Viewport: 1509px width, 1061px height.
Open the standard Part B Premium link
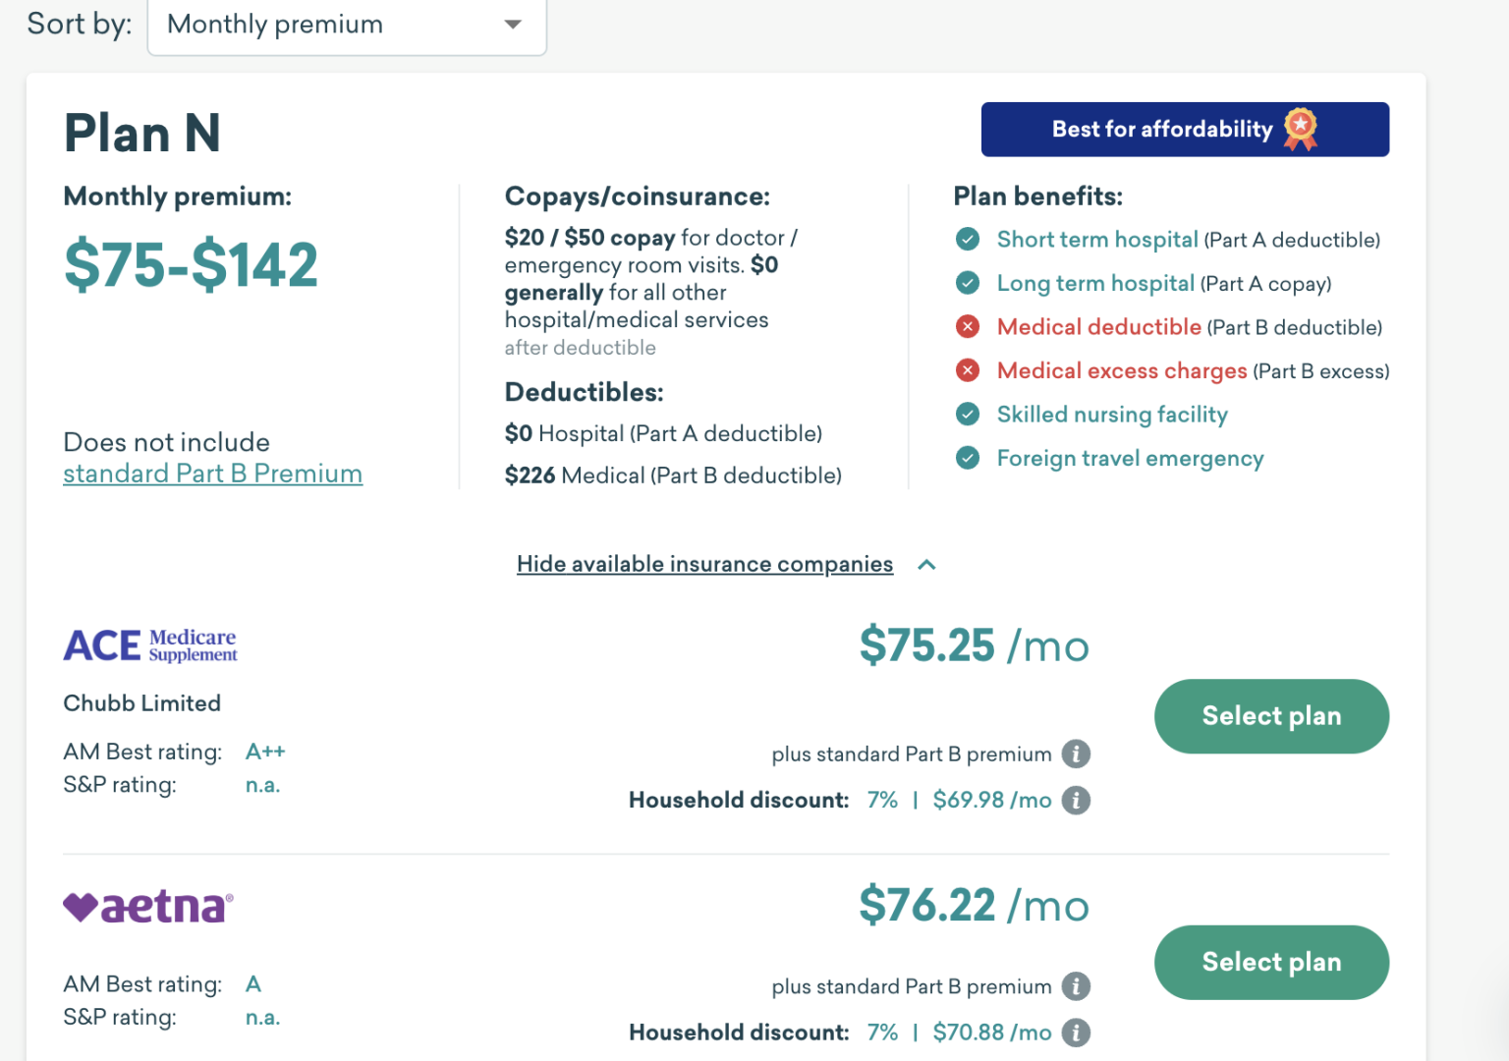(x=212, y=474)
